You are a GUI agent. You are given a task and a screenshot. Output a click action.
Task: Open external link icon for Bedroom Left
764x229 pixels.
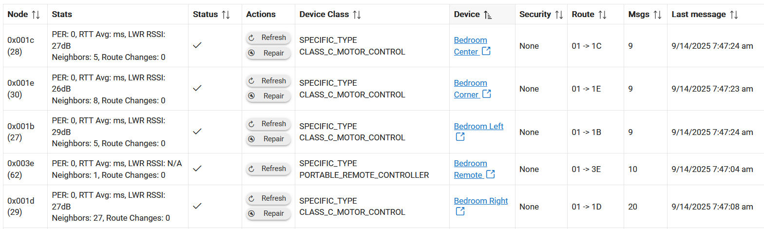coord(460,137)
